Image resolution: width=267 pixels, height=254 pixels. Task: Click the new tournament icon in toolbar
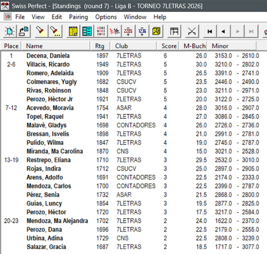pos(10,31)
